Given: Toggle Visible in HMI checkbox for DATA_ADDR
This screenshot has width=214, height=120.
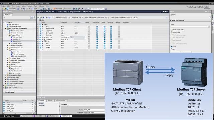Looking at the screenshot, I should (111, 33).
